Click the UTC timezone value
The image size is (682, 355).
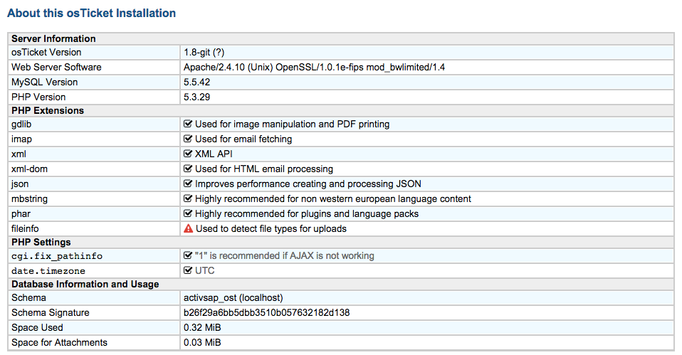(x=205, y=271)
